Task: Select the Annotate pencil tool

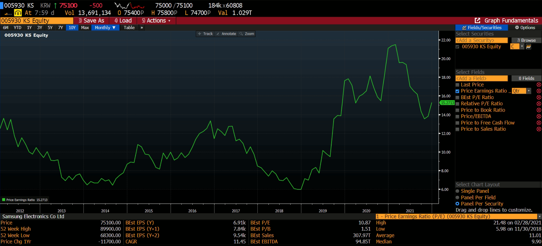Action: click(226, 34)
